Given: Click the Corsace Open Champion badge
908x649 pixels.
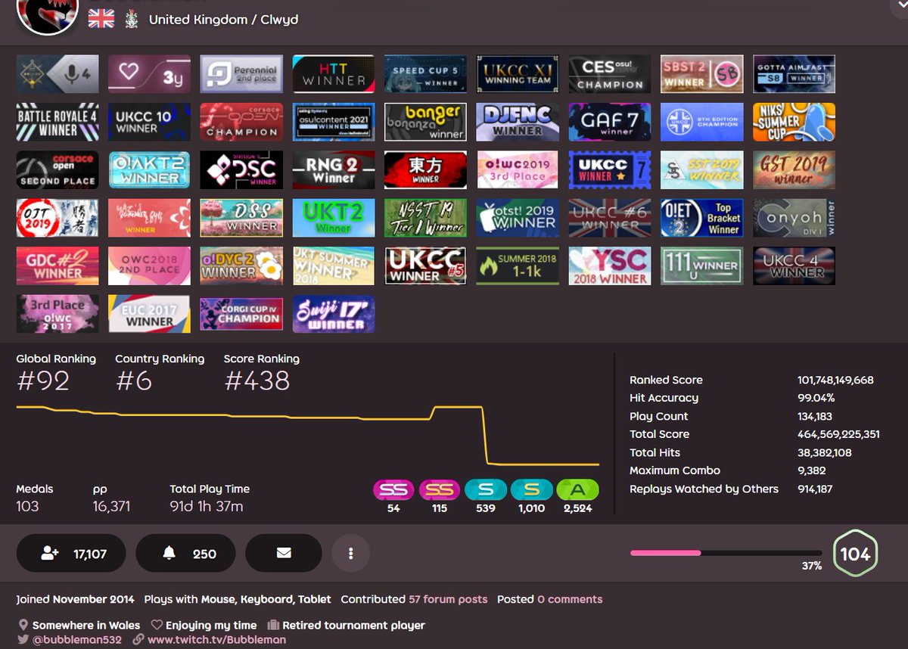Looking at the screenshot, I should point(241,123).
